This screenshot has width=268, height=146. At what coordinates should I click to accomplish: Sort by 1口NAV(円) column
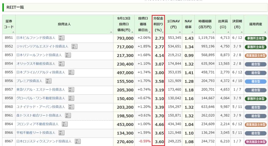[180, 32]
